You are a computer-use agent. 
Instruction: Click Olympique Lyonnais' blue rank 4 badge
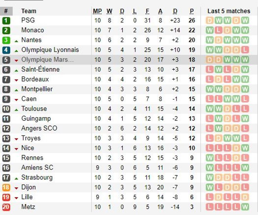click(6, 50)
